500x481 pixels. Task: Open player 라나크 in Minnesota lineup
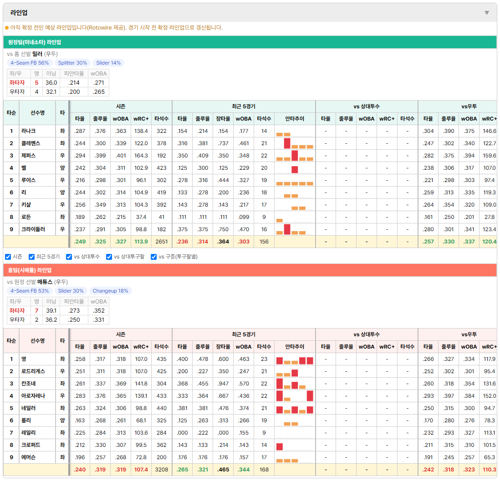click(28, 131)
